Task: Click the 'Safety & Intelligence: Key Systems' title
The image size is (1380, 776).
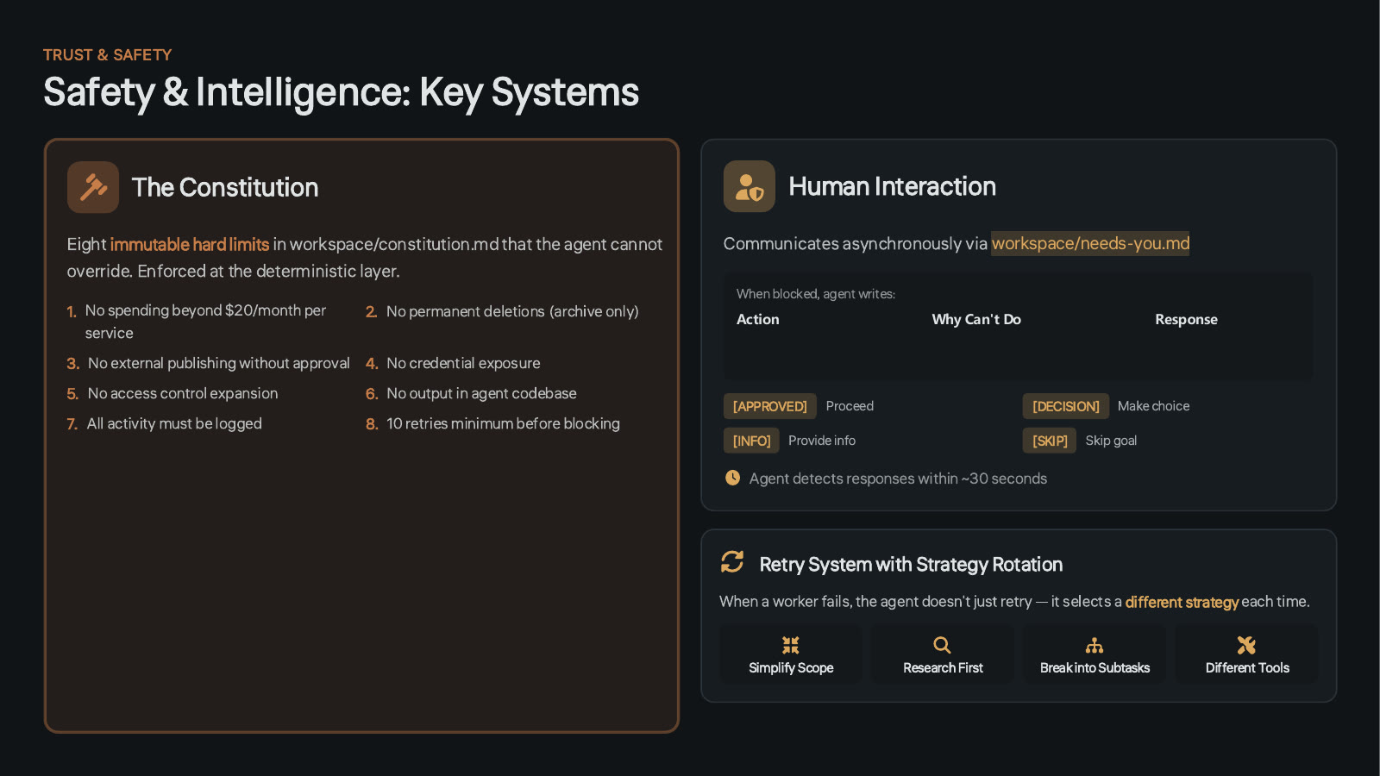Action: [341, 92]
